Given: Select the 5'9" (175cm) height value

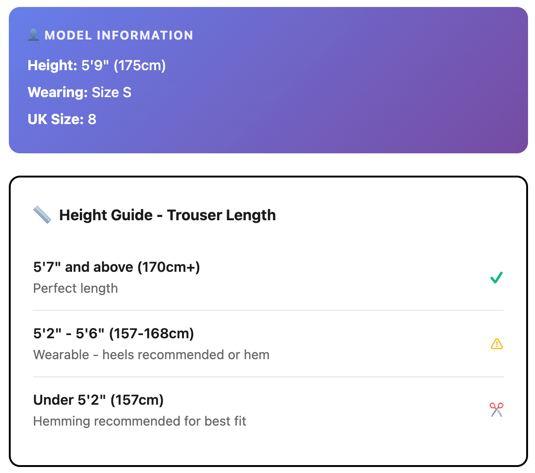Looking at the screenshot, I should 124,66.
